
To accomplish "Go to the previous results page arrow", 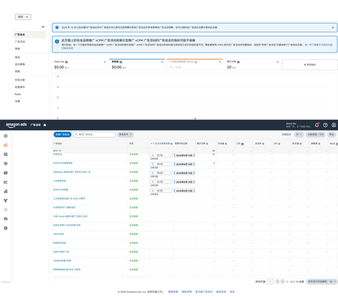I will [278, 281].
